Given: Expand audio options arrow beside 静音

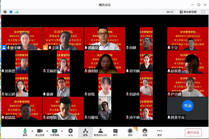Looking at the screenshot, I should pyautogui.click(x=32, y=131).
